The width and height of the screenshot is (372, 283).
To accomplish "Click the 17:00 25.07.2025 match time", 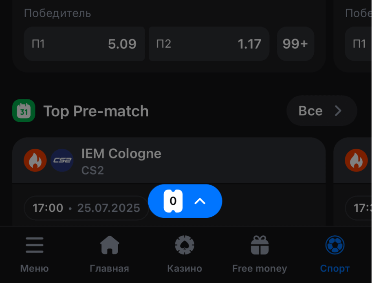I will click(86, 208).
